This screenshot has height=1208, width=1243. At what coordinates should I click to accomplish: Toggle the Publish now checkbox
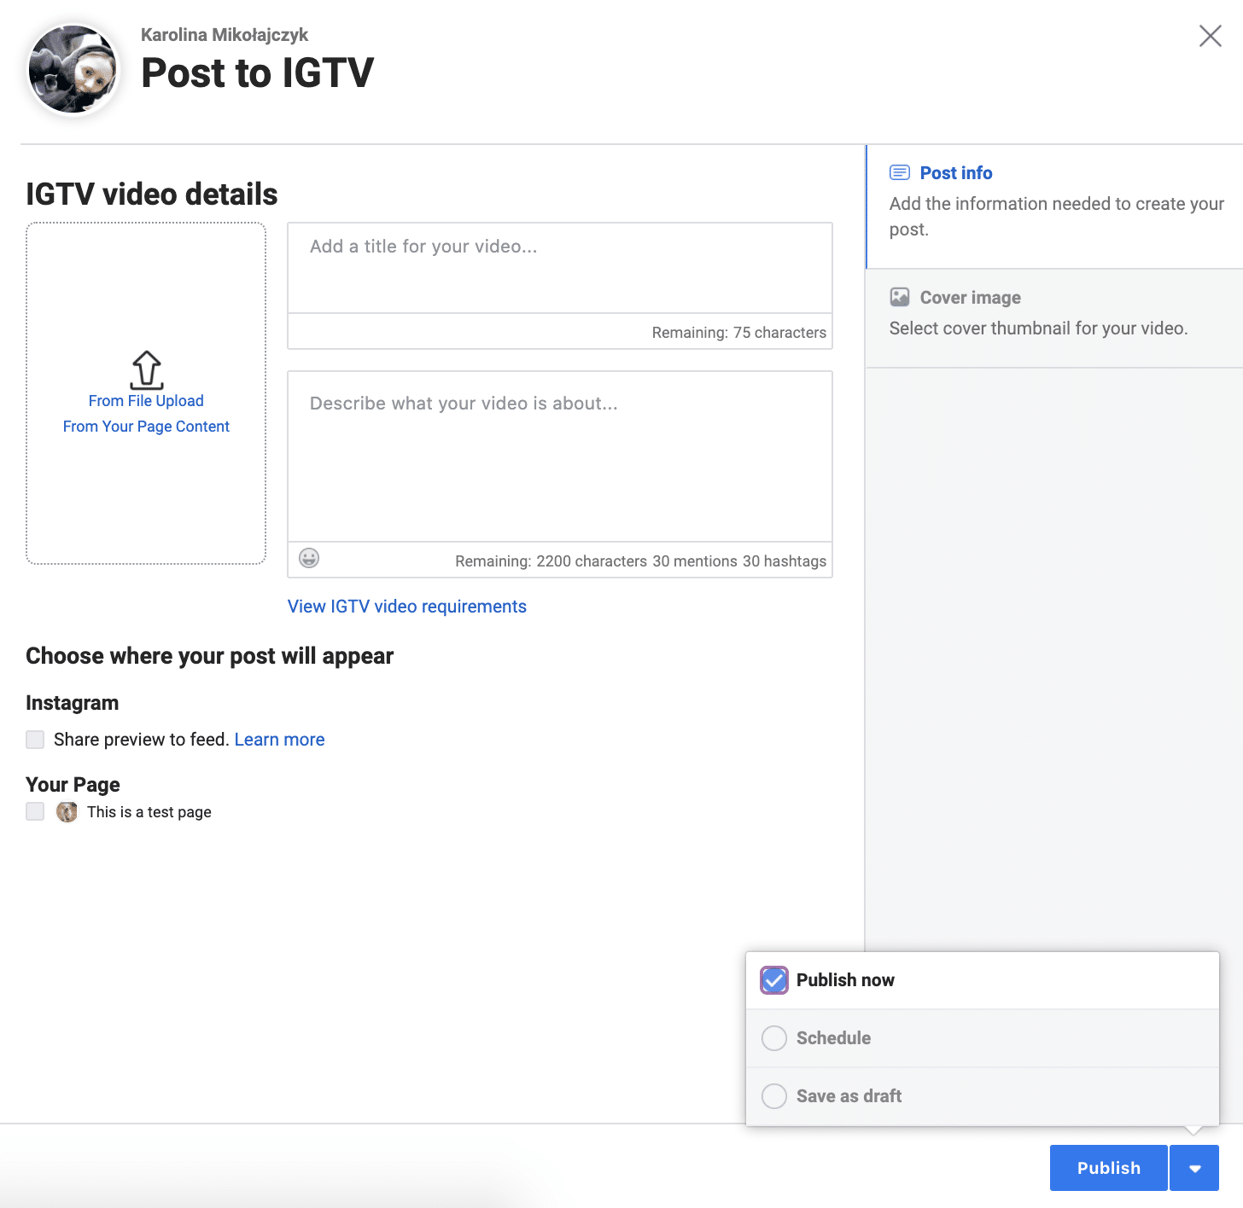[x=774, y=980]
